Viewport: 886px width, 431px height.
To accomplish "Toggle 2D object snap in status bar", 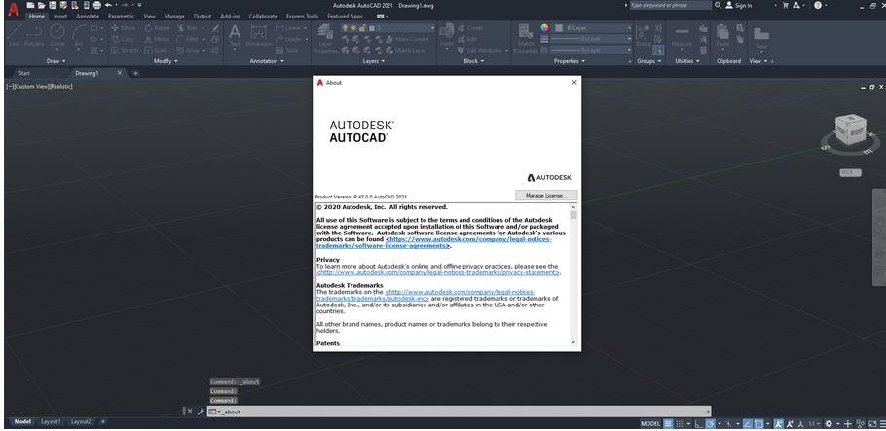I will click(x=758, y=423).
